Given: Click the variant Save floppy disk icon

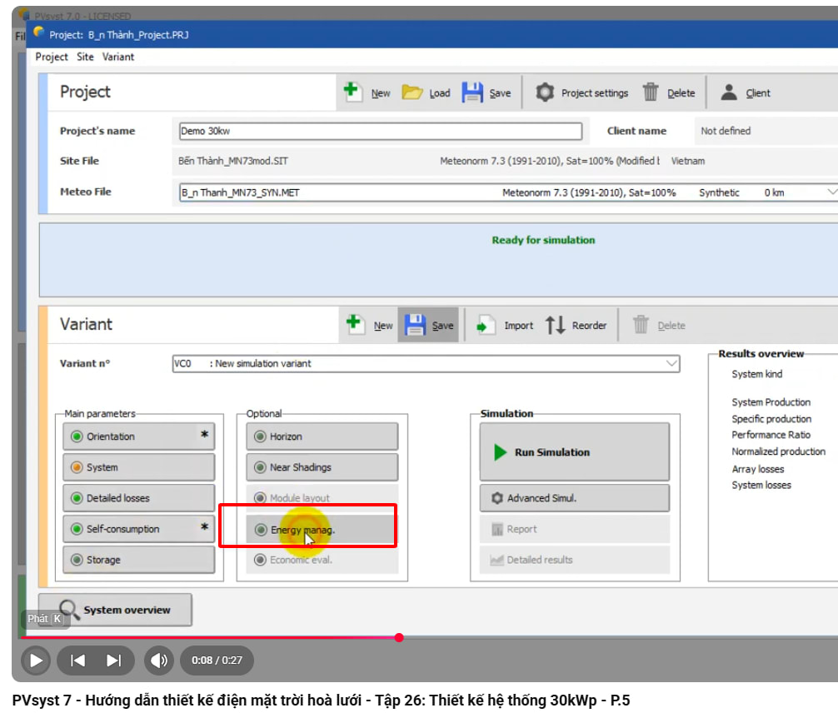Looking at the screenshot, I should click(415, 325).
